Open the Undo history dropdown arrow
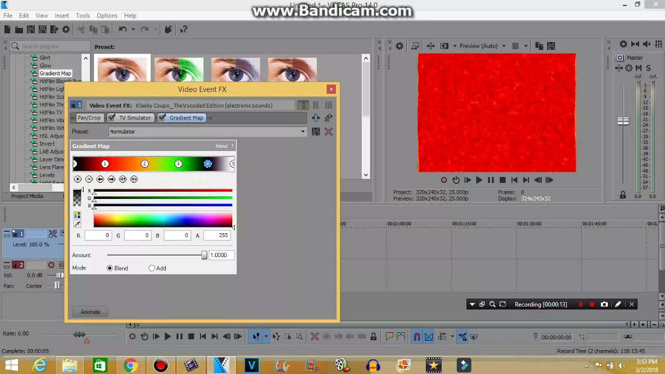This screenshot has height=374, width=665. [x=132, y=30]
